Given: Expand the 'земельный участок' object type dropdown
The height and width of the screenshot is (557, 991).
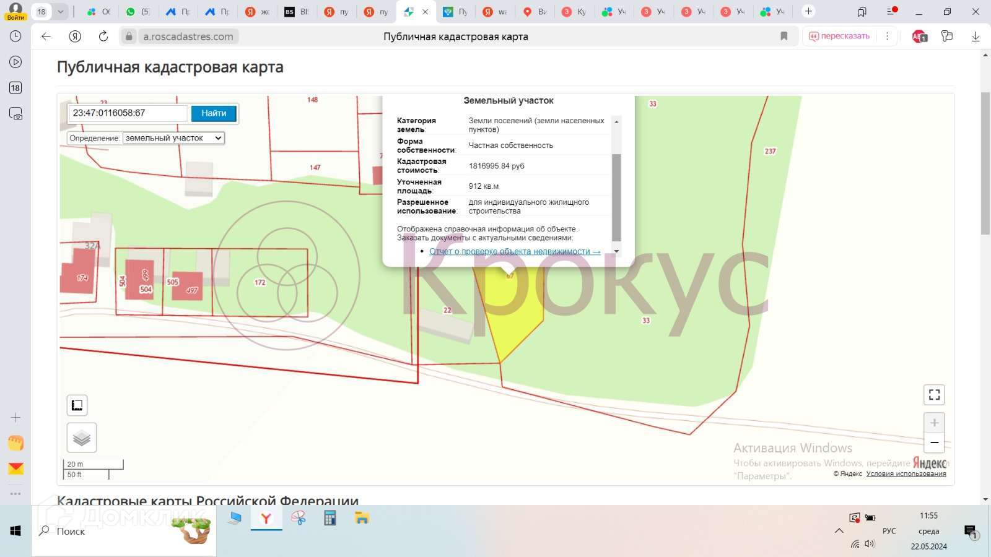Looking at the screenshot, I should tap(173, 138).
